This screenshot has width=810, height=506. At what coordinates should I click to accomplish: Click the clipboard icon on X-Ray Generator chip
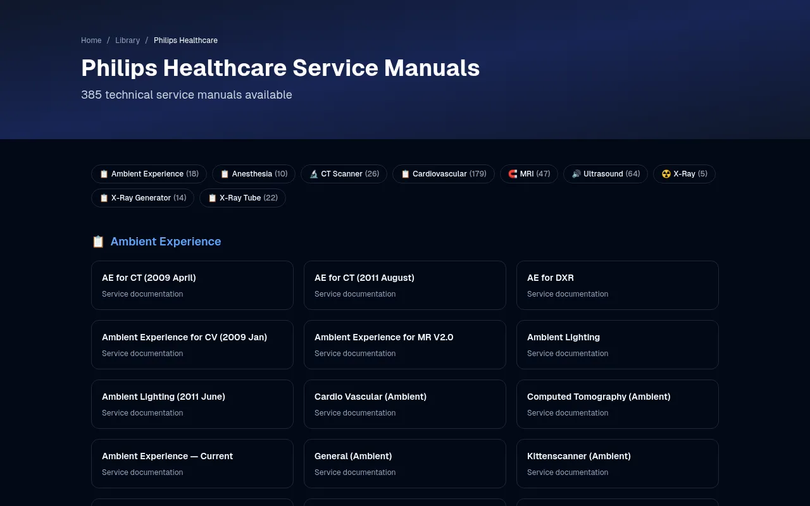point(104,198)
